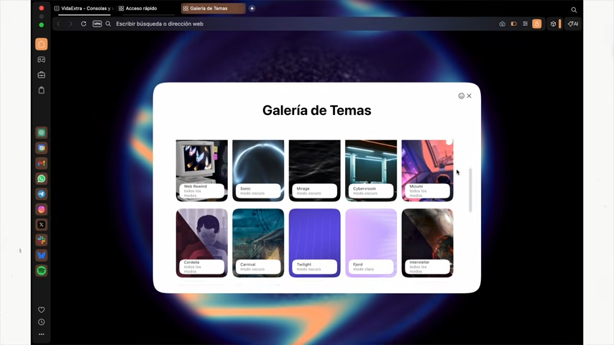Open Google Calendar in the sidebar
614x345 pixels.
tap(42, 148)
